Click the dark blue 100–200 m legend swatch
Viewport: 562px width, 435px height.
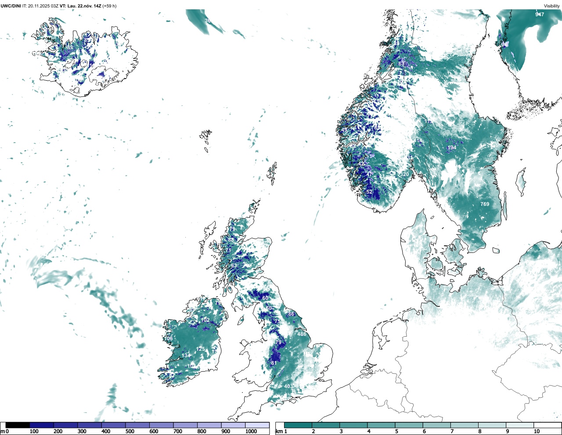coord(42,425)
